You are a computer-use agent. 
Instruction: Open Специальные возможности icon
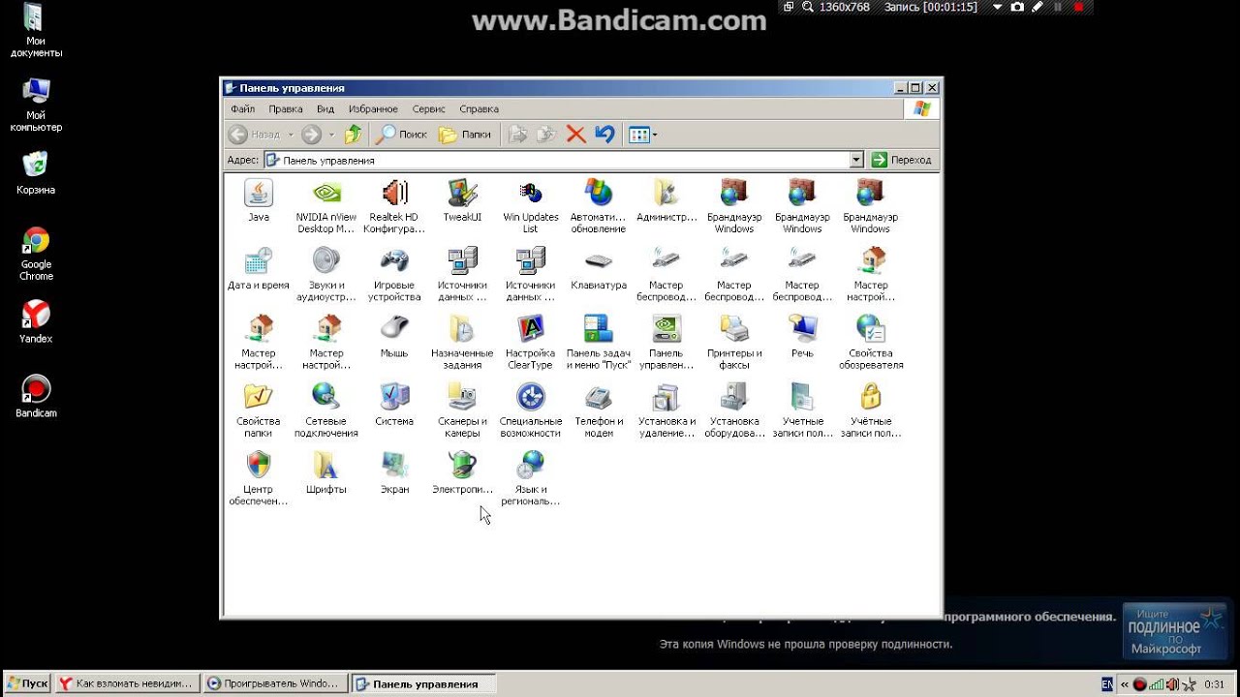[x=530, y=409]
